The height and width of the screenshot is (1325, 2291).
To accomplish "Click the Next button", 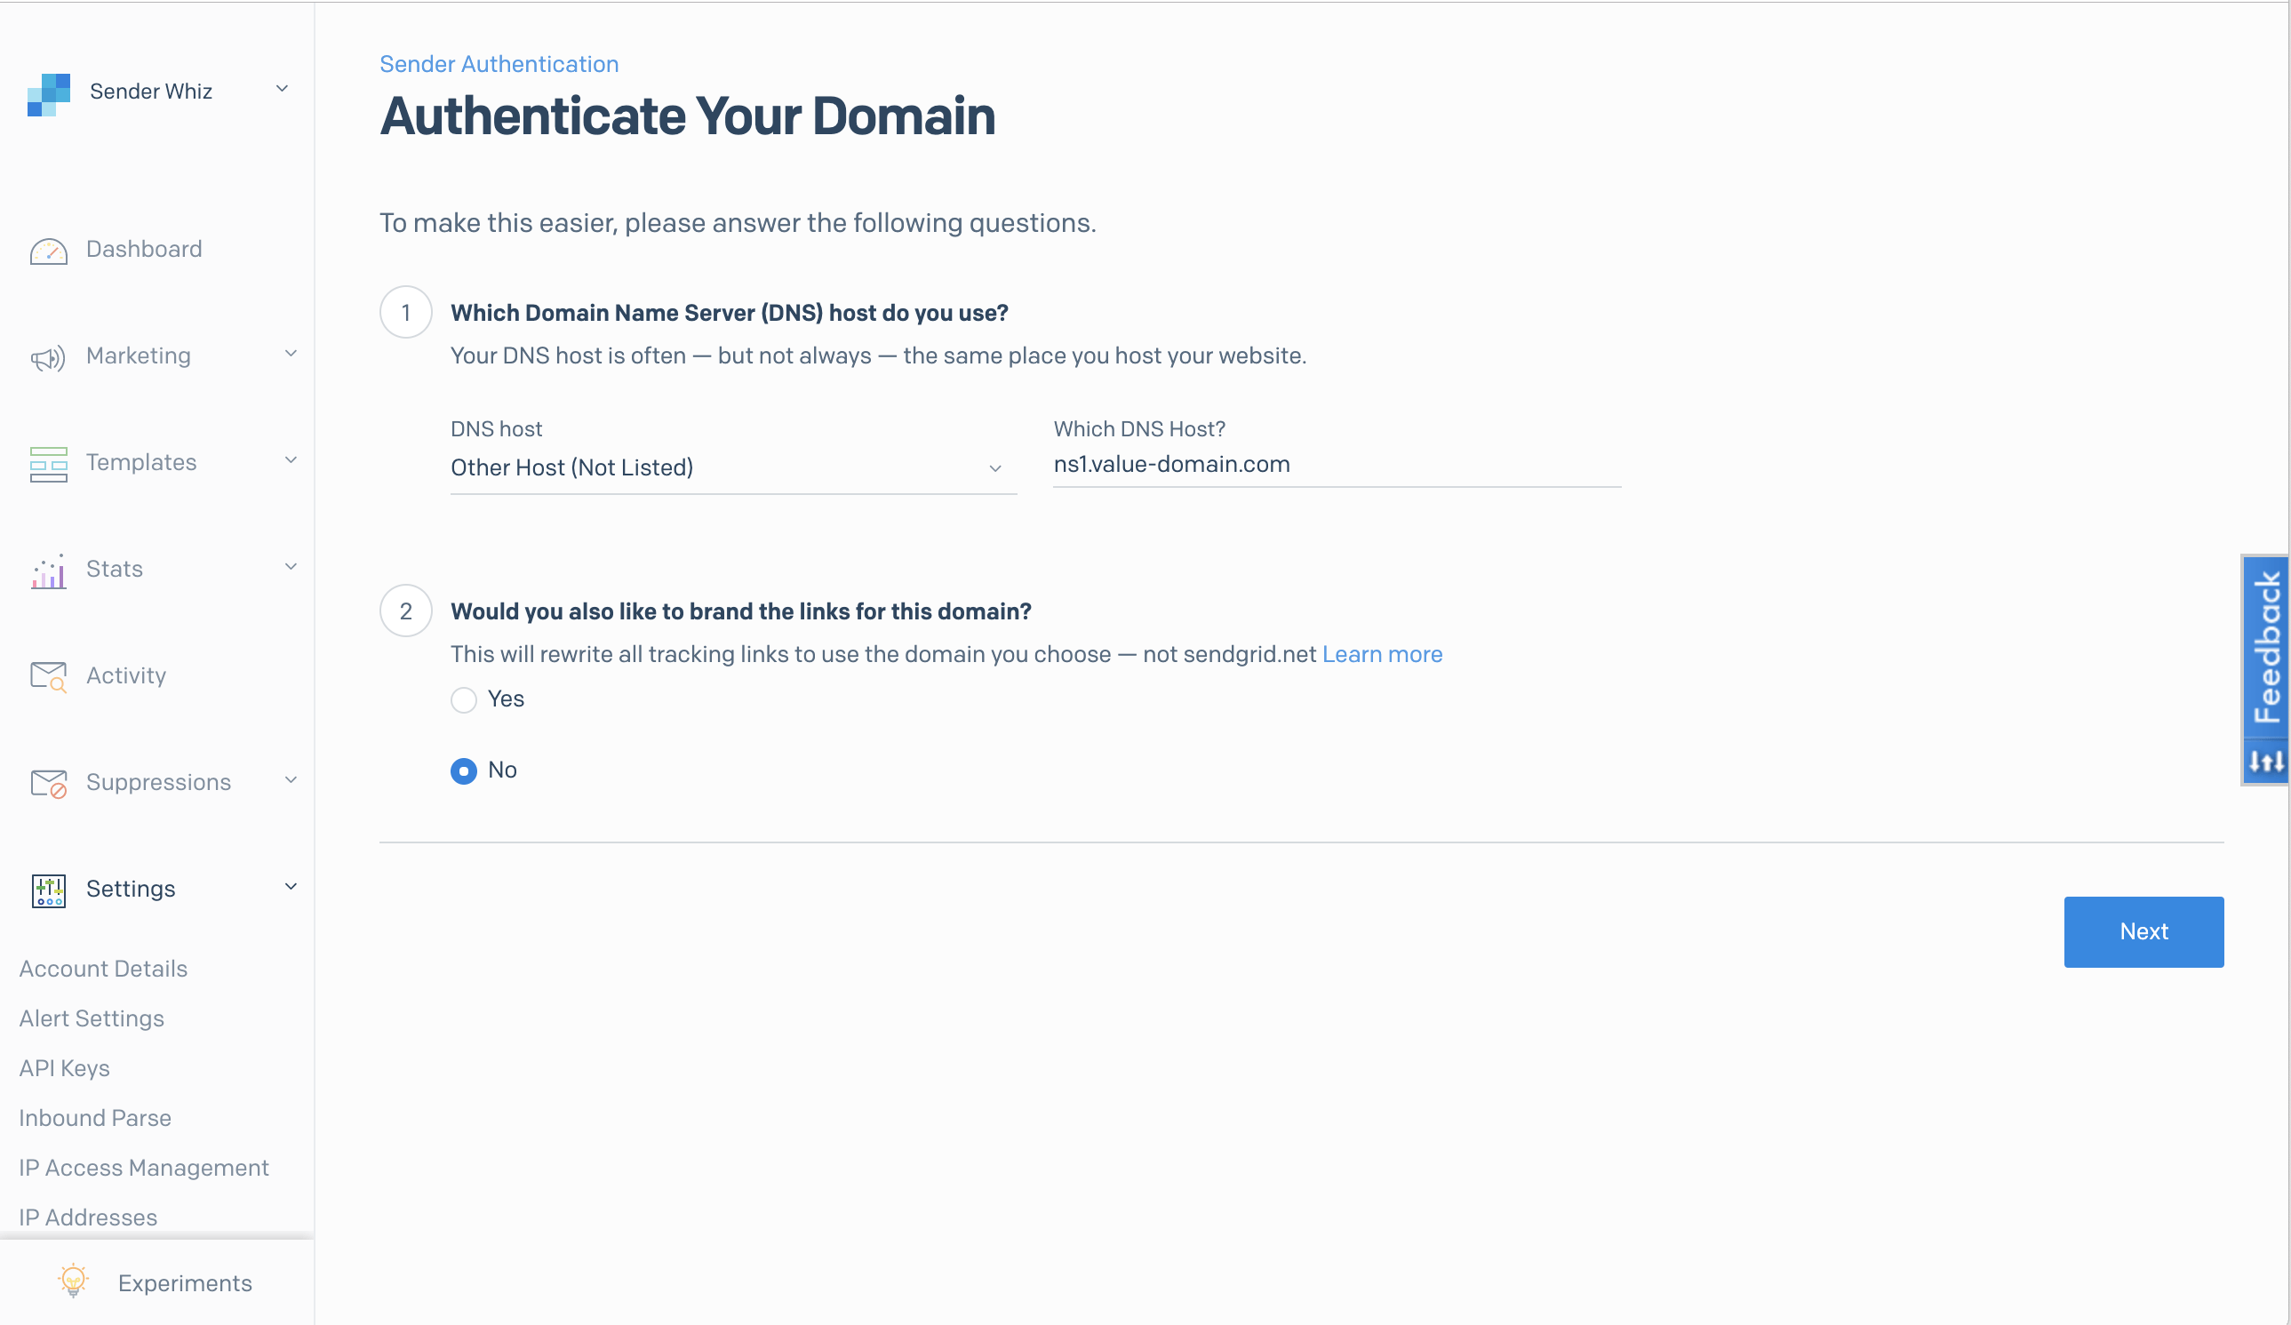I will click(x=2143, y=932).
